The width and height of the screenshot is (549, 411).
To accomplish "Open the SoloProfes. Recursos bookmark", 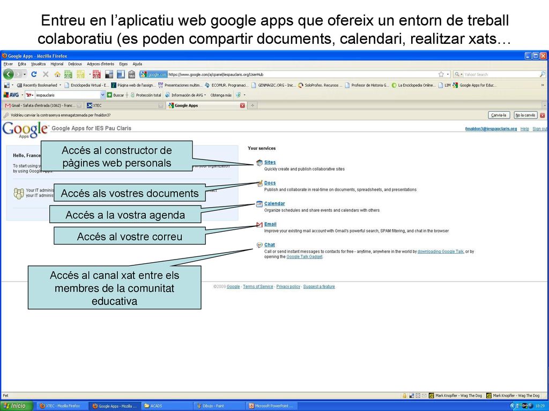I will tap(320, 85).
